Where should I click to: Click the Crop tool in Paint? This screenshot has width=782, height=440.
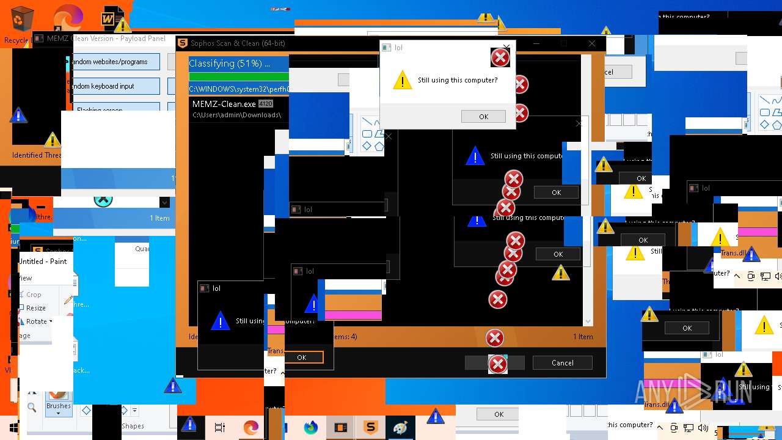29,294
